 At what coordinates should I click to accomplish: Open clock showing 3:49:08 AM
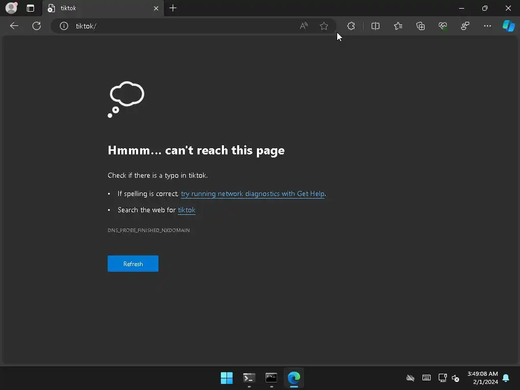click(482, 378)
